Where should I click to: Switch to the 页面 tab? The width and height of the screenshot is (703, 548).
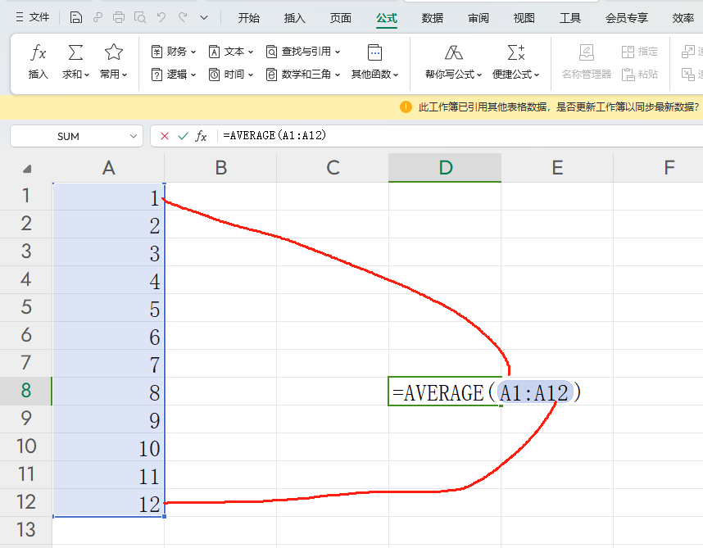coord(341,18)
